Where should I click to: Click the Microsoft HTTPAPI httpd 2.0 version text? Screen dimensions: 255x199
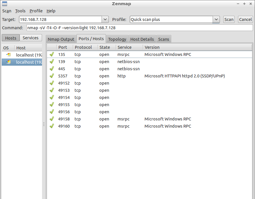[184, 76]
